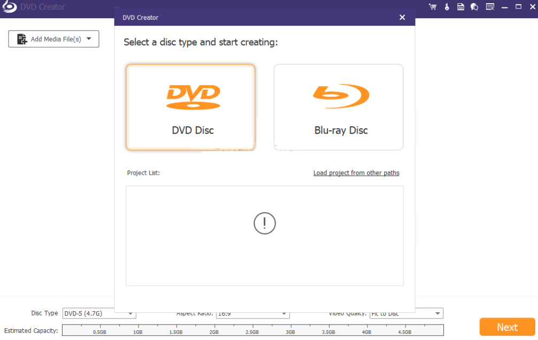This screenshot has height=340, width=538.
Task: Click the orange Blu-ray logo
Action: [x=341, y=96]
